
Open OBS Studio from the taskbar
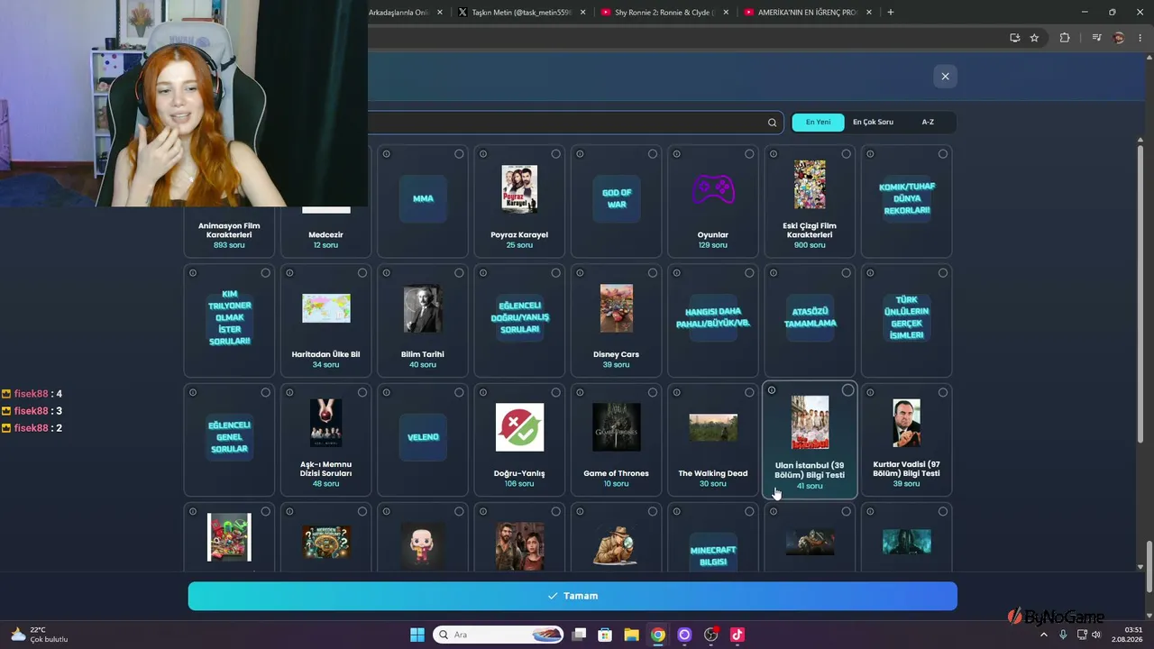pyautogui.click(x=710, y=635)
